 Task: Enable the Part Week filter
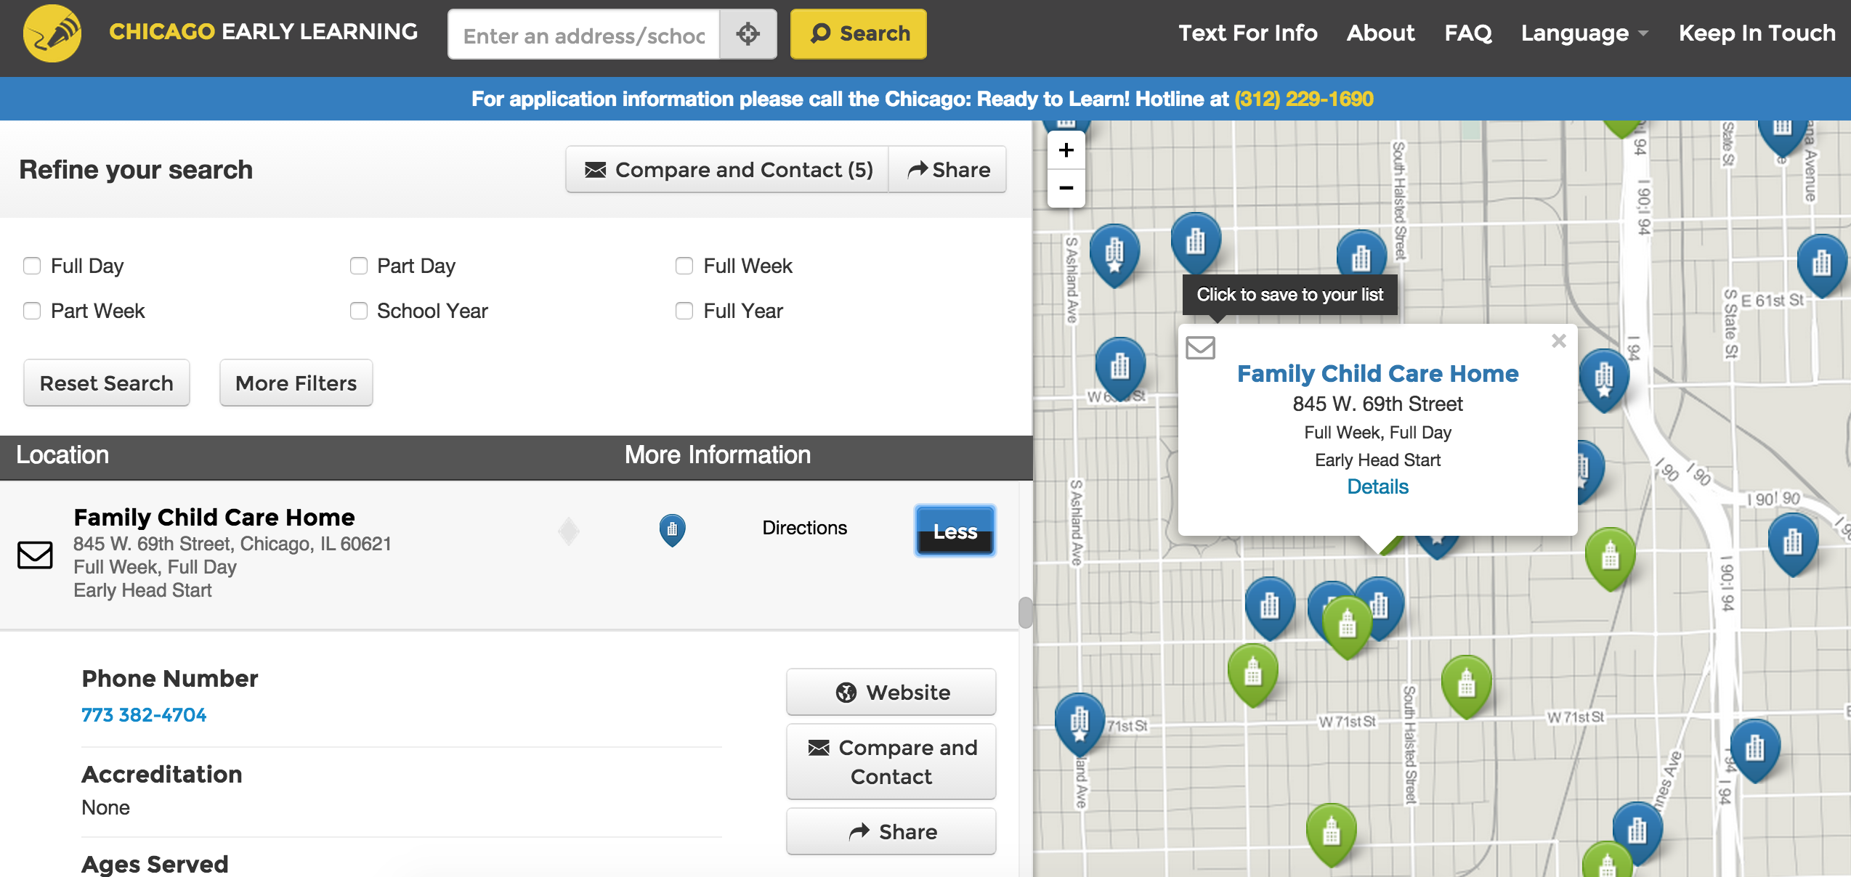pyautogui.click(x=32, y=311)
